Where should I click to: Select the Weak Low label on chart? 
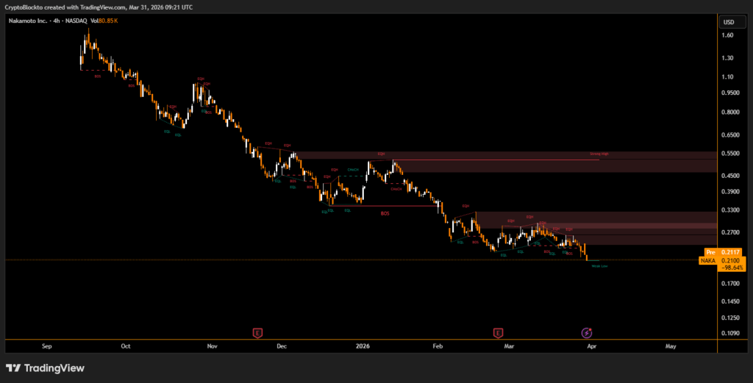coord(599,265)
